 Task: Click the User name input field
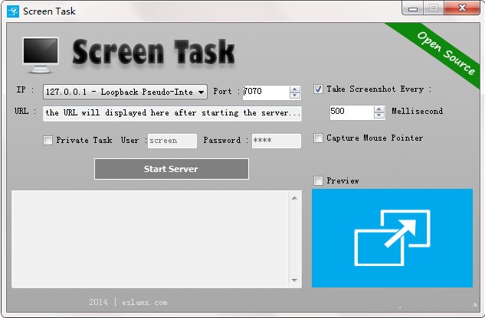172,141
